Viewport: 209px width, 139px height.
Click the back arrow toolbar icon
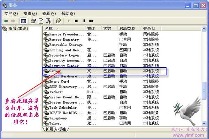6,21
